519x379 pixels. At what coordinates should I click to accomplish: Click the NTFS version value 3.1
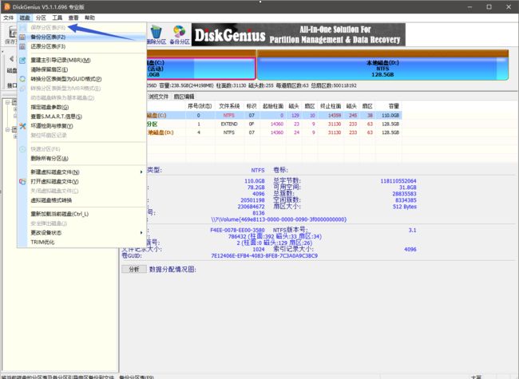click(412, 230)
